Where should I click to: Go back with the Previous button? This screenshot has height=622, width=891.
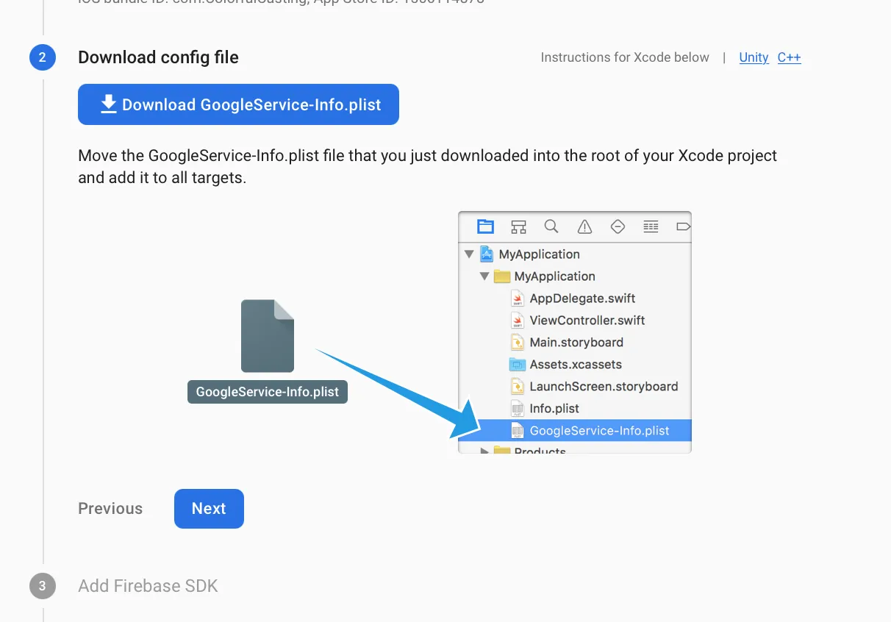point(110,509)
